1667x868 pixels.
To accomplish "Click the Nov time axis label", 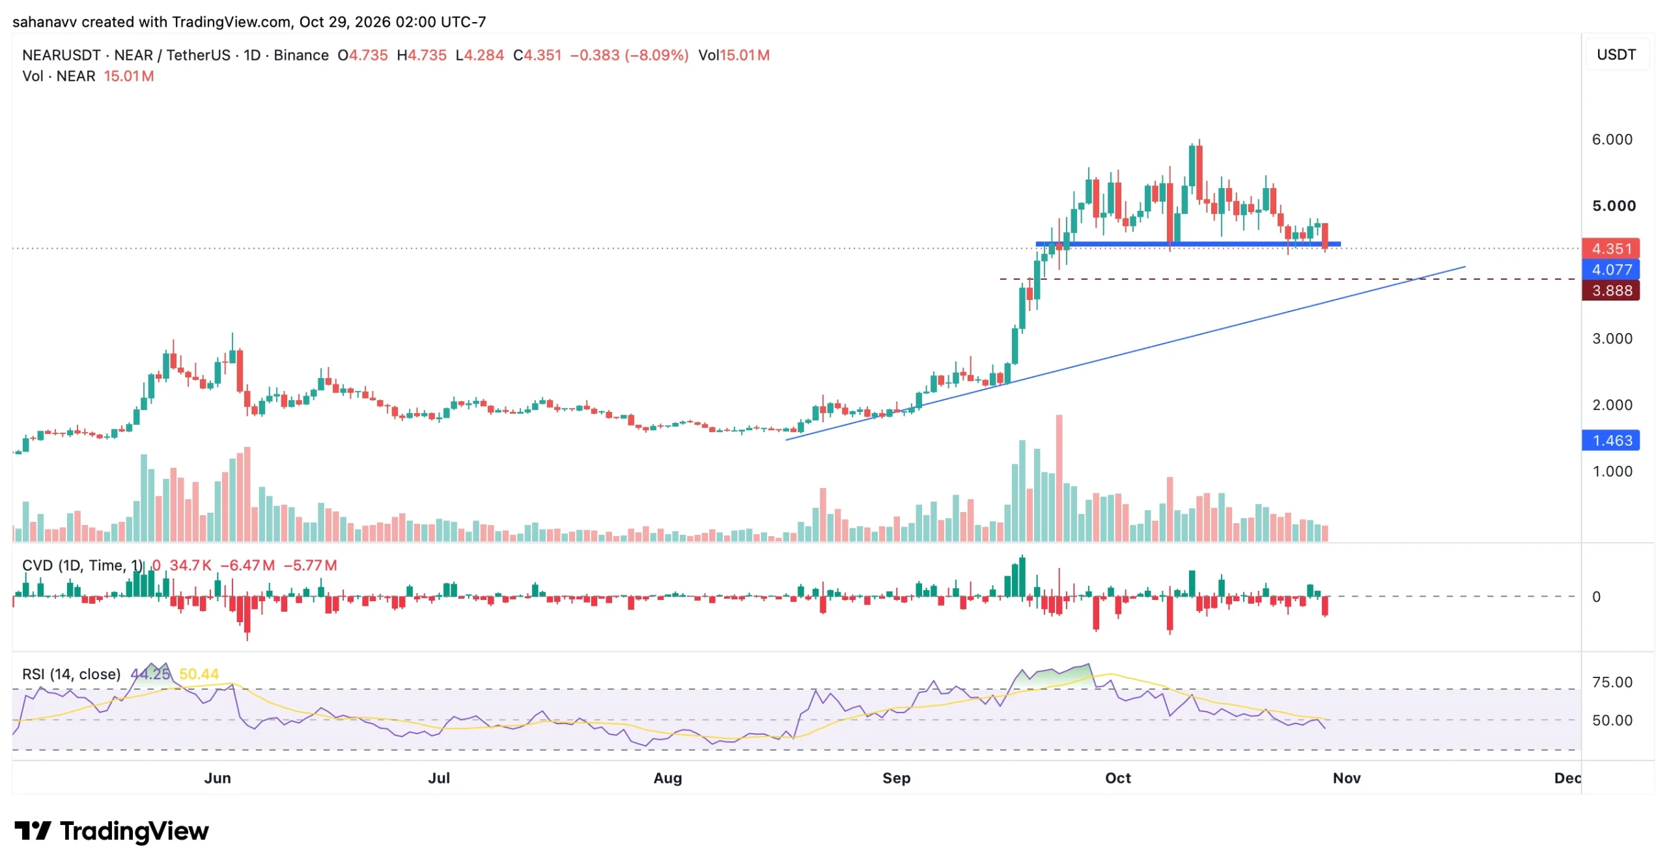I will coord(1346,778).
